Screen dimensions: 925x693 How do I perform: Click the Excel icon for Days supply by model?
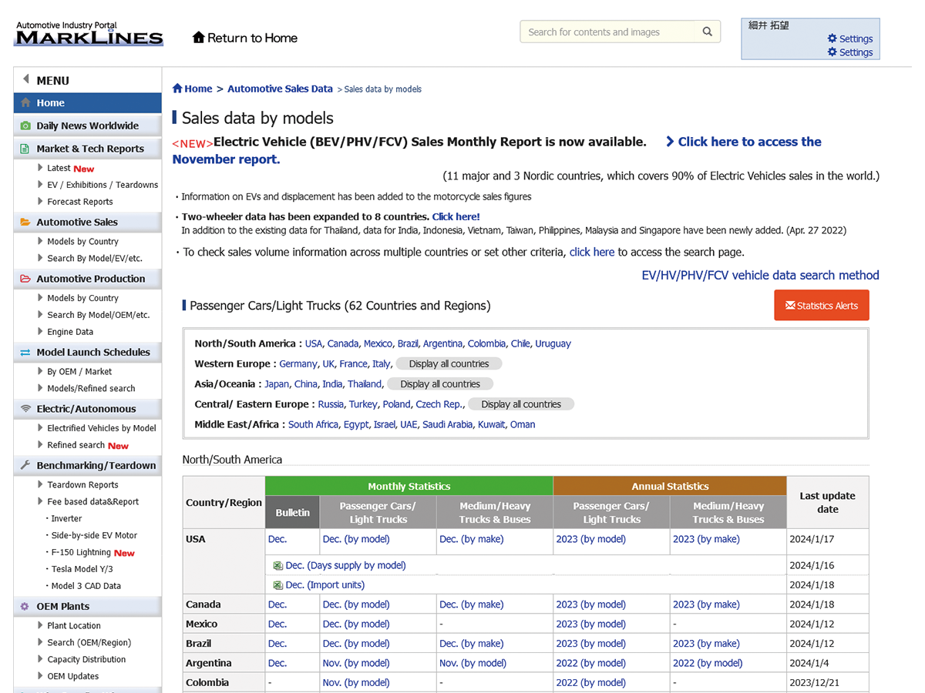(x=278, y=565)
